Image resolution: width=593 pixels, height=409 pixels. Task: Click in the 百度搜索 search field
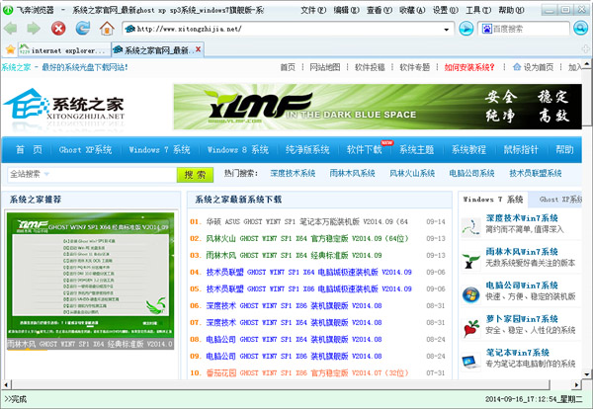[519, 29]
